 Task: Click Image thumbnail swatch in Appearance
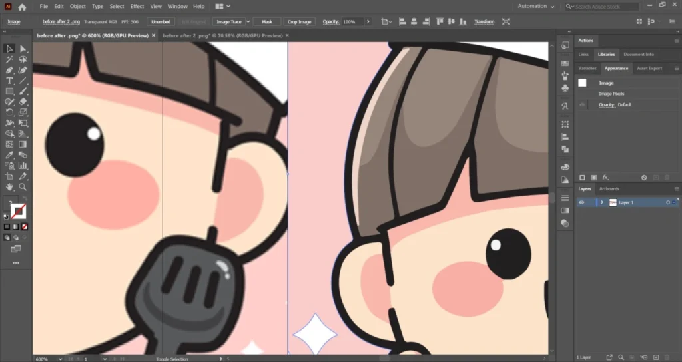(x=582, y=83)
